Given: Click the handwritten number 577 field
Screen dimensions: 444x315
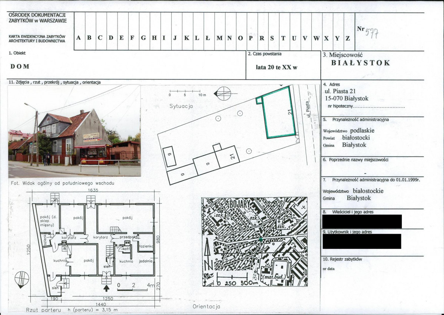Looking at the screenshot, I should click(x=371, y=33).
